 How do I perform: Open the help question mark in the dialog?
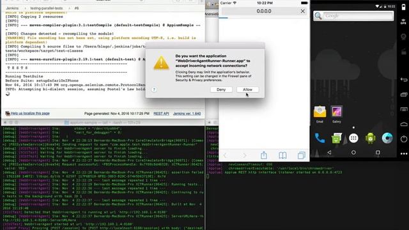click(x=154, y=89)
